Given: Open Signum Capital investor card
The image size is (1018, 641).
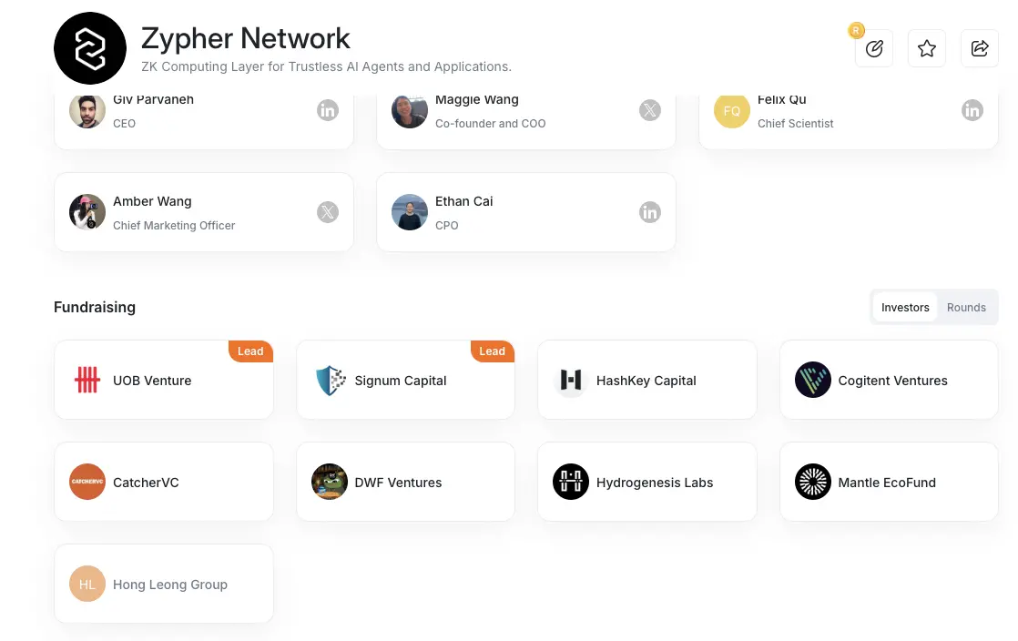Looking at the screenshot, I should tap(405, 381).
